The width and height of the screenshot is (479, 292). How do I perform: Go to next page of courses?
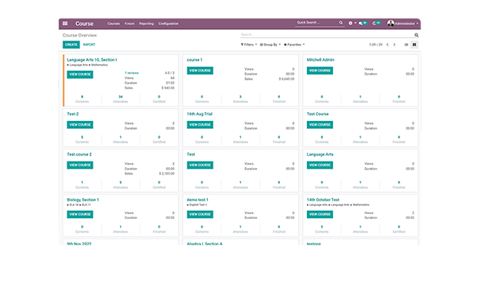point(395,45)
